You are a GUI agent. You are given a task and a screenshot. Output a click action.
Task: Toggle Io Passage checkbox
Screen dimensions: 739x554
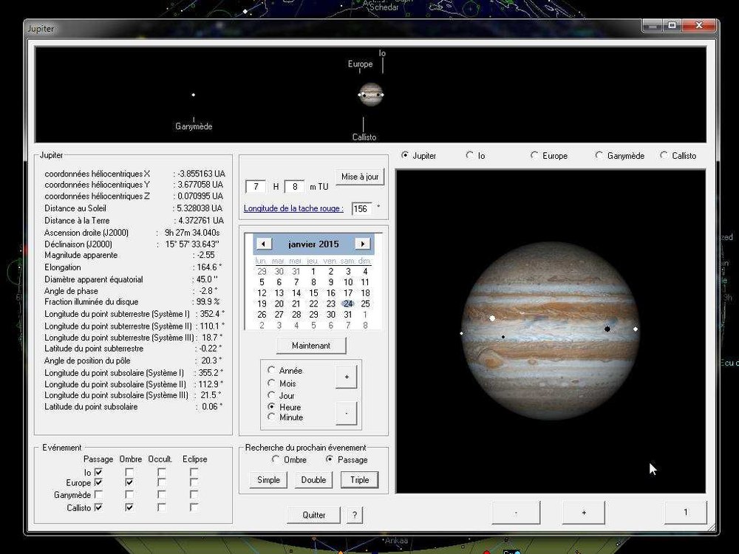(x=98, y=472)
